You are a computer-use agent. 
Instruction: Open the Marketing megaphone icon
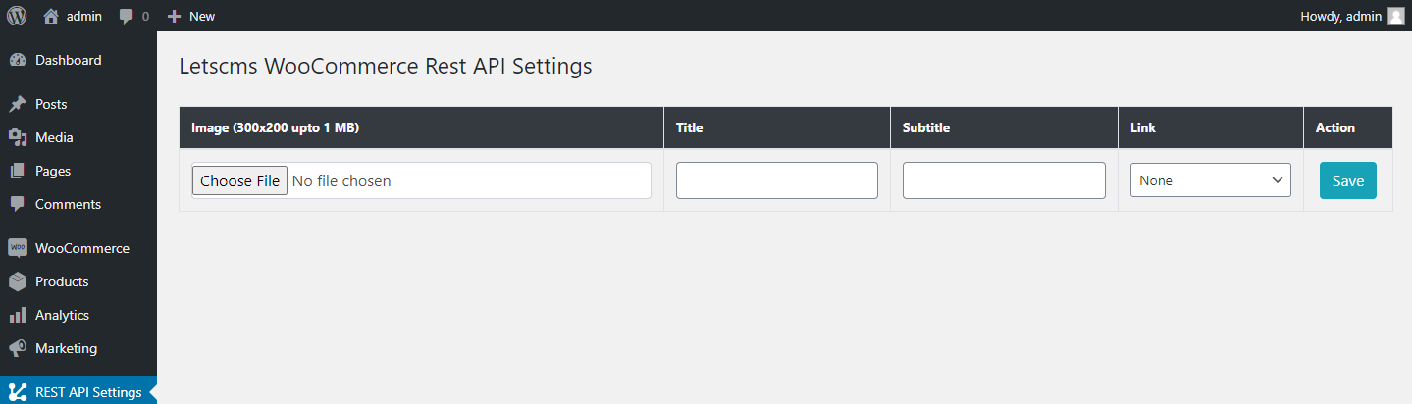[x=17, y=348]
